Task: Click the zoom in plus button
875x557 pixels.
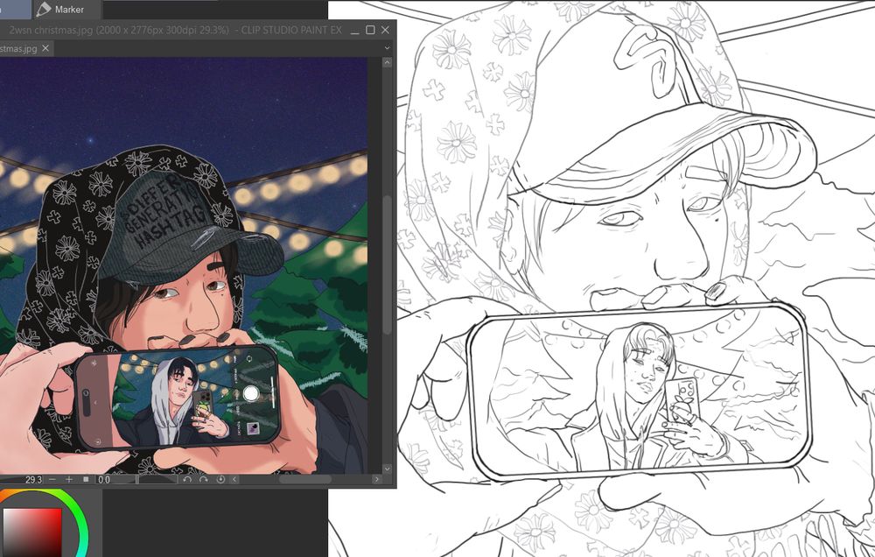Action: 69,479
